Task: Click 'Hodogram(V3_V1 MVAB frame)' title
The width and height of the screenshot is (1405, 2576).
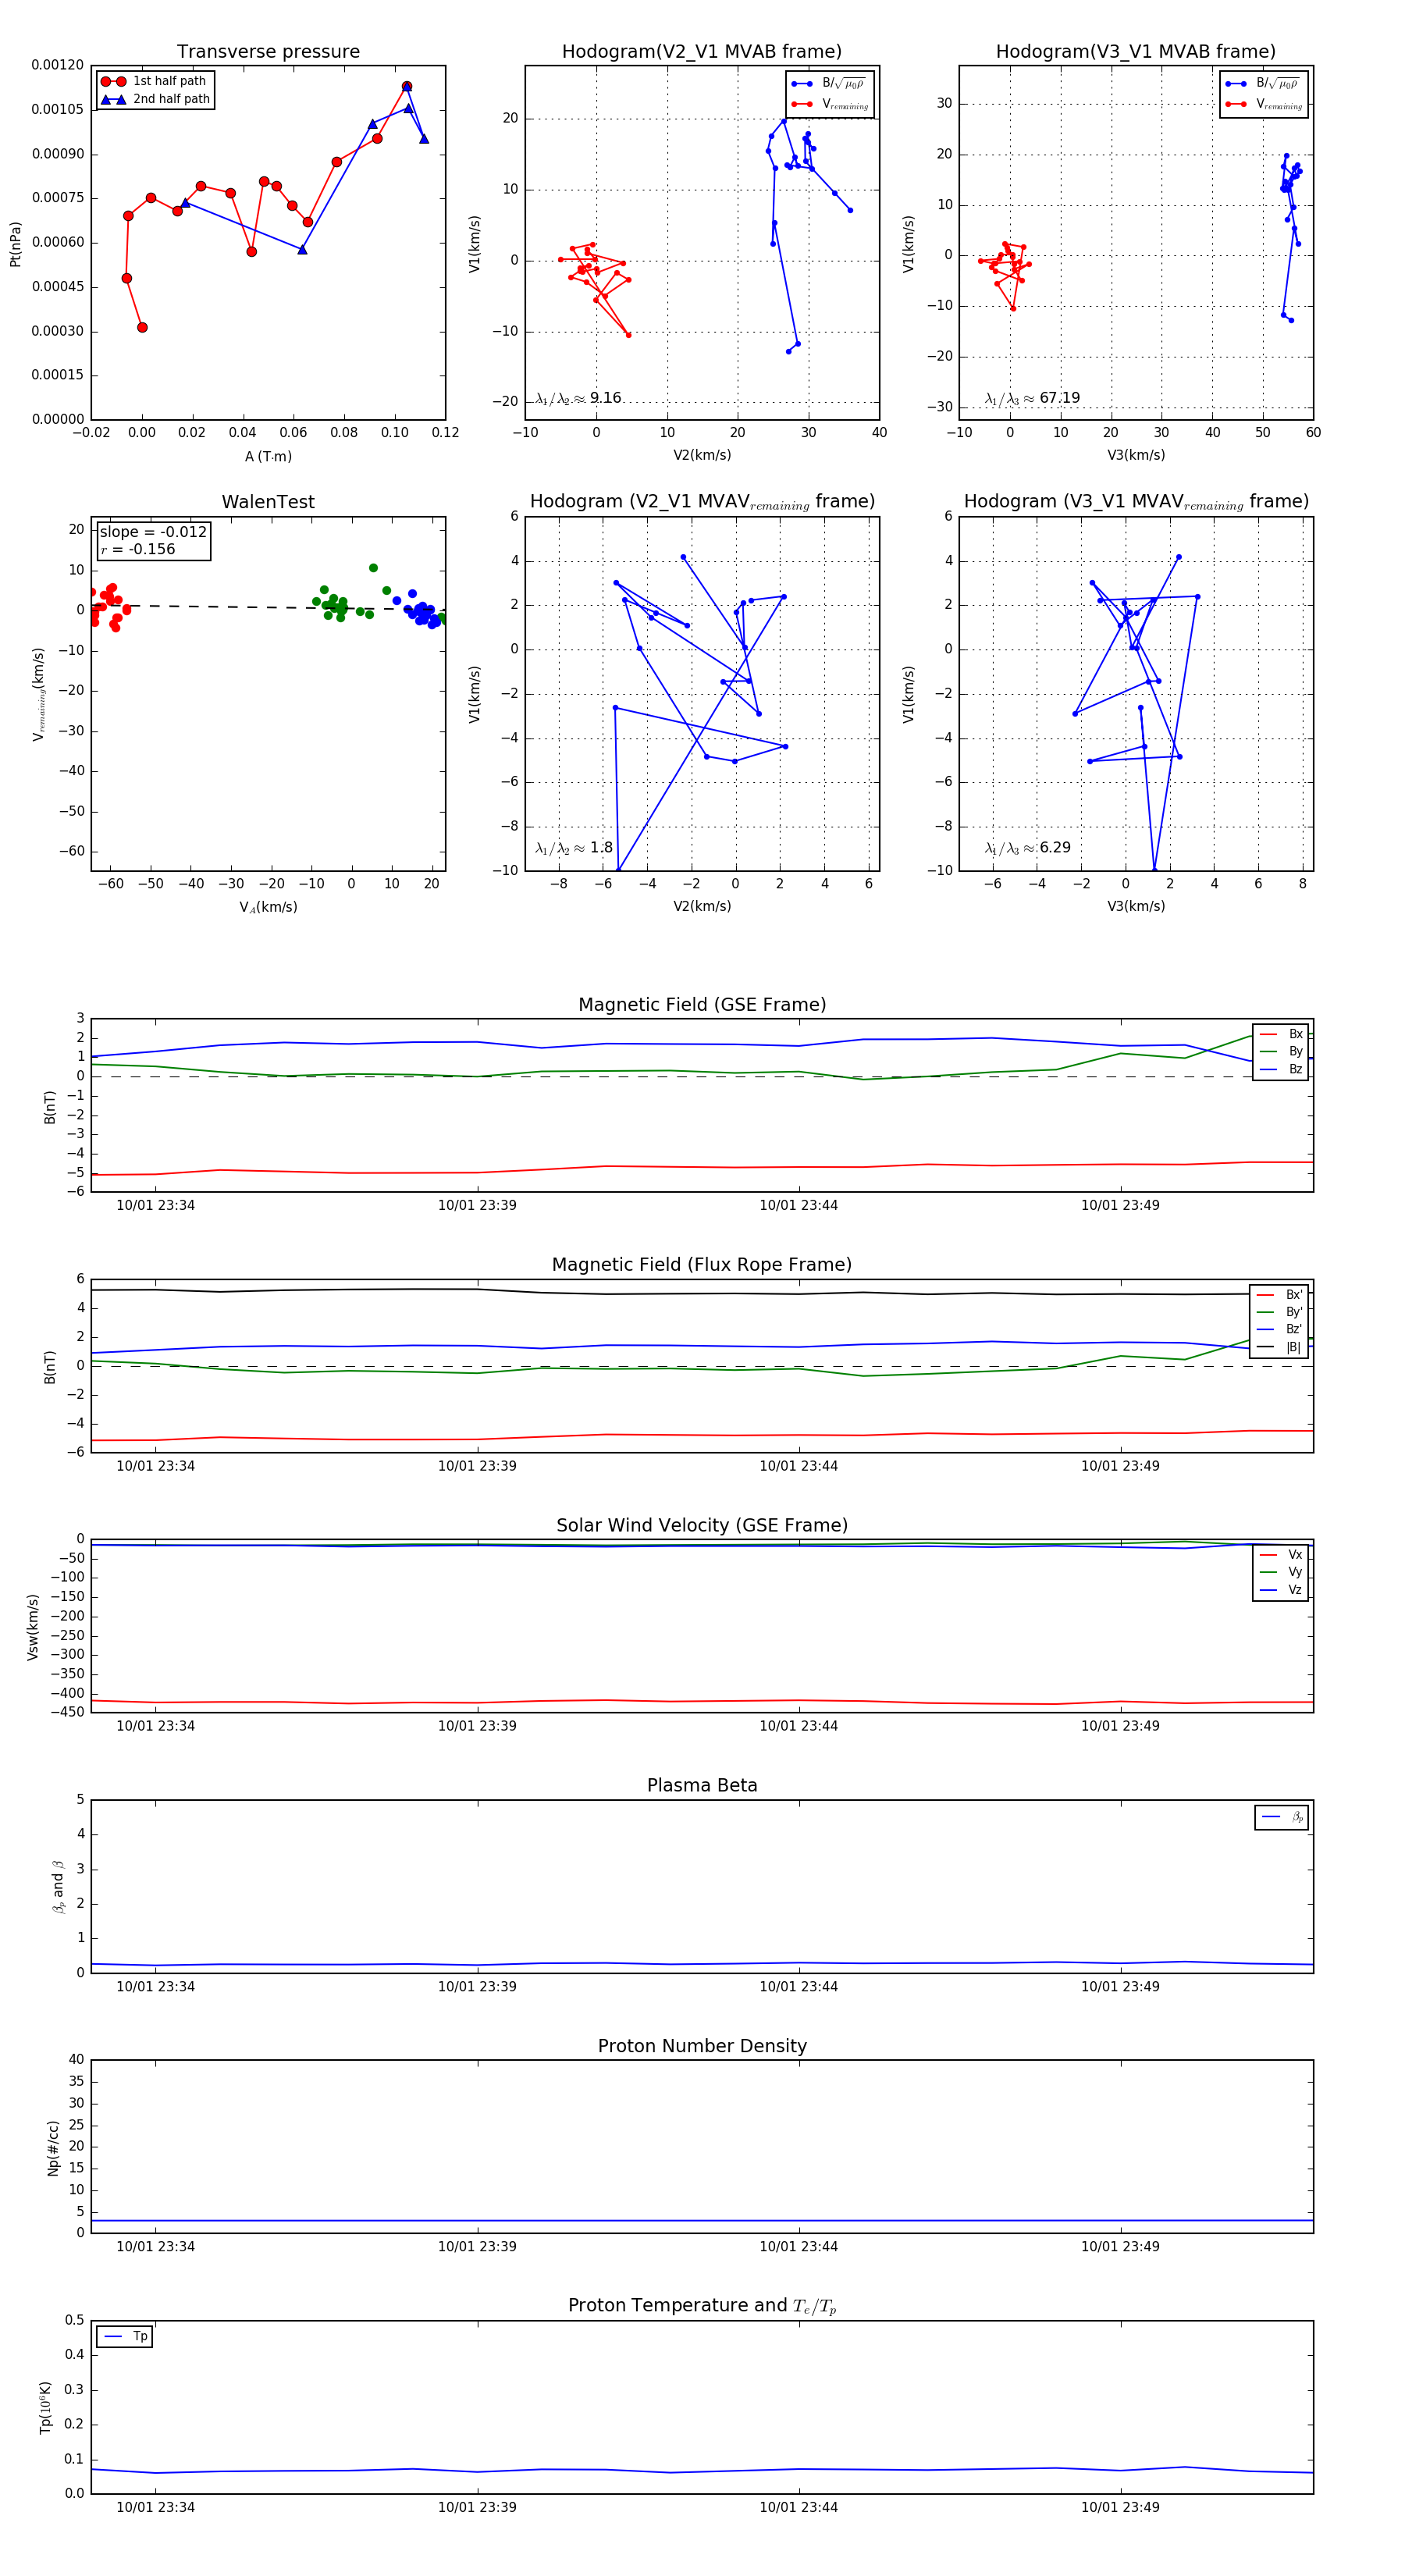Action: pyautogui.click(x=1136, y=52)
